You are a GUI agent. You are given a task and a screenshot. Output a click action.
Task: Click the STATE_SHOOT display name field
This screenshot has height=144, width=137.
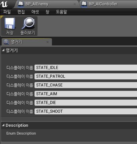point(86,111)
